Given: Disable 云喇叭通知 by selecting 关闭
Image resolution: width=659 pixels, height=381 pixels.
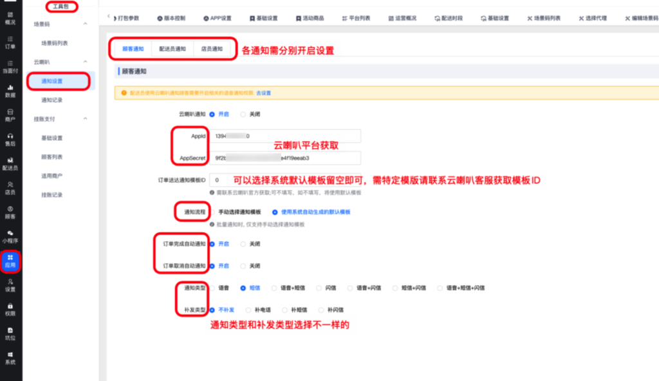Looking at the screenshot, I should (243, 114).
